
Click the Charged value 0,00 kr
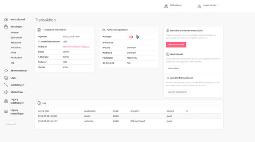(x=66, y=57)
